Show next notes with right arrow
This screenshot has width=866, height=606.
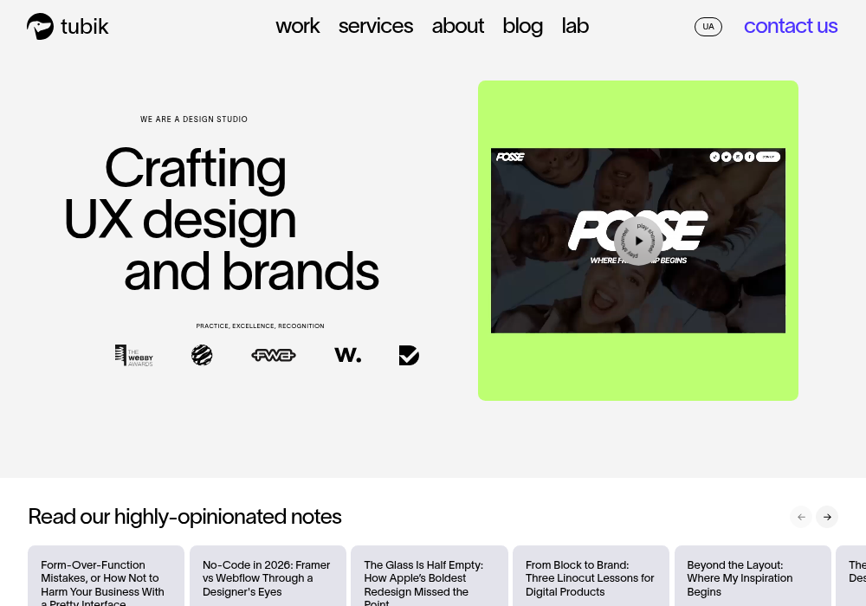[x=827, y=517]
